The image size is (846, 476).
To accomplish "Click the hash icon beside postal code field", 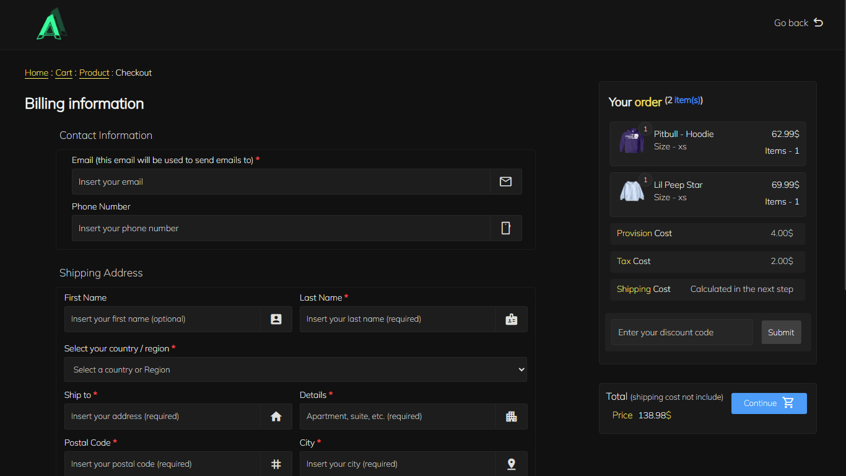I will (x=276, y=464).
